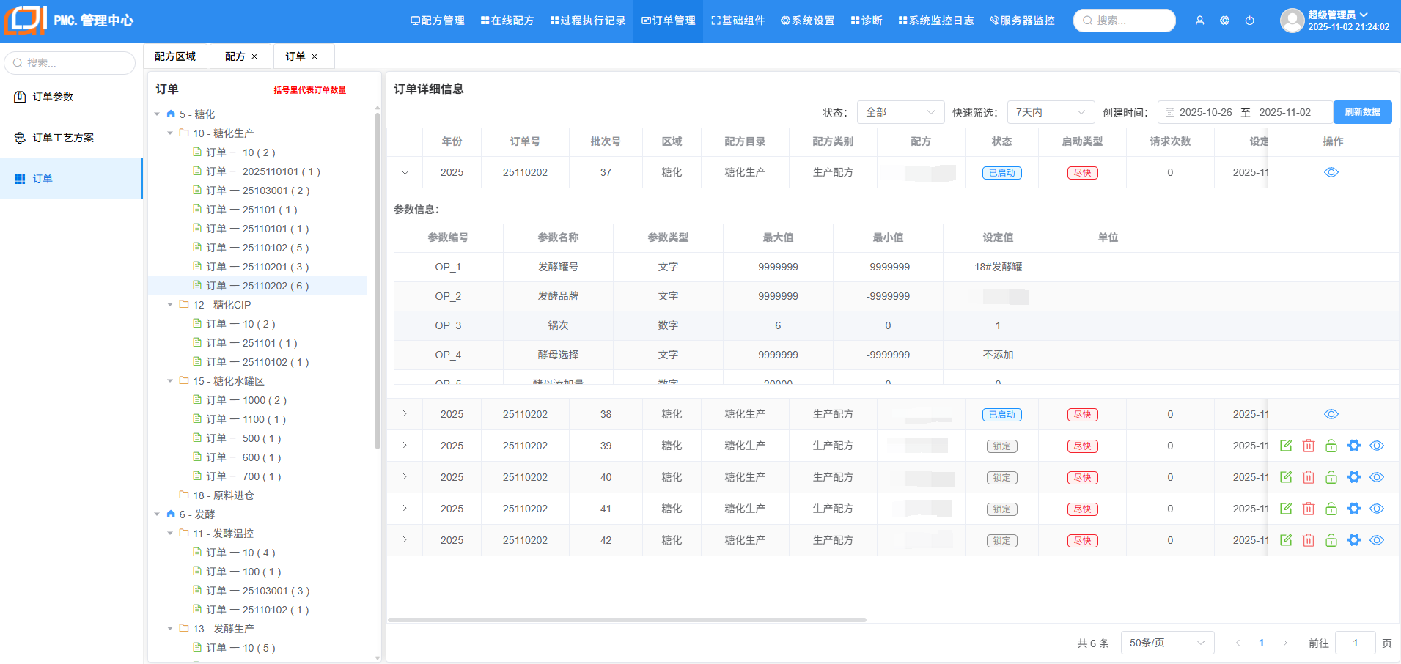This screenshot has width=1401, height=664.
Task: Open the 基础组件 top menu
Action: coord(738,21)
